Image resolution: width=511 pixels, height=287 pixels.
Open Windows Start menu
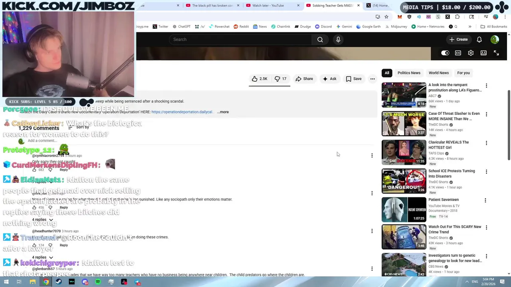[6, 282]
